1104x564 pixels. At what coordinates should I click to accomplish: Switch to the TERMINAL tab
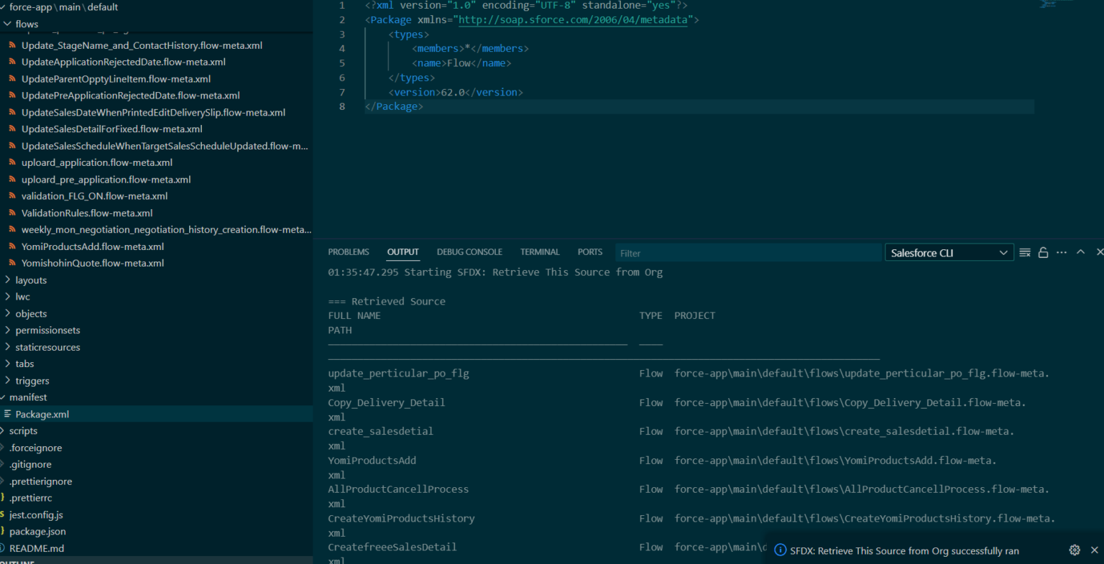pyautogui.click(x=540, y=251)
